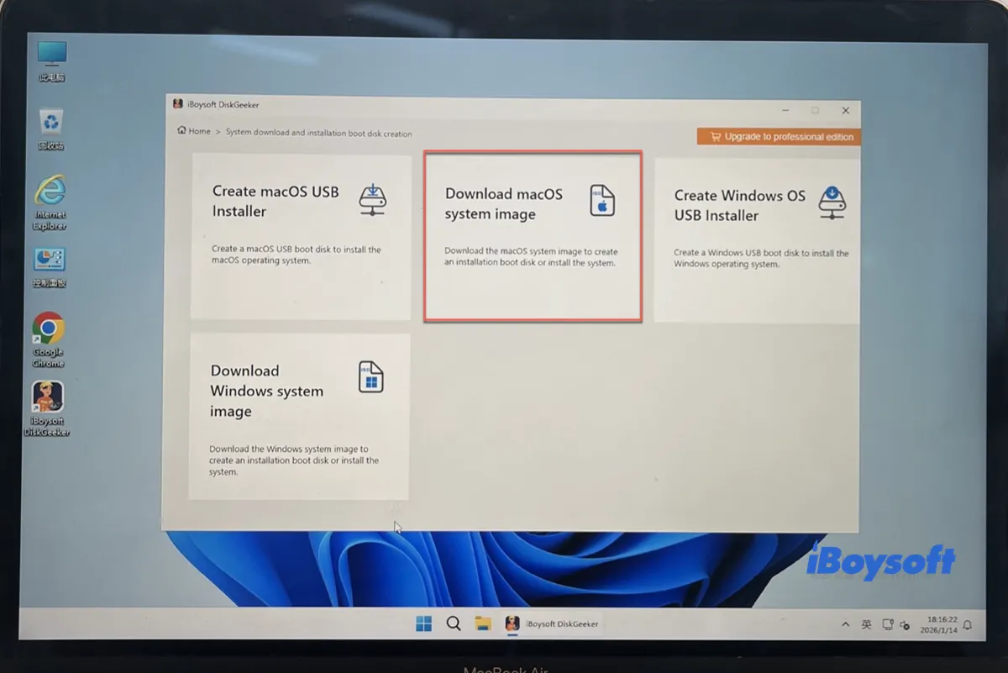Open taskbar Search
Screen dimensions: 1008x673
click(x=454, y=623)
